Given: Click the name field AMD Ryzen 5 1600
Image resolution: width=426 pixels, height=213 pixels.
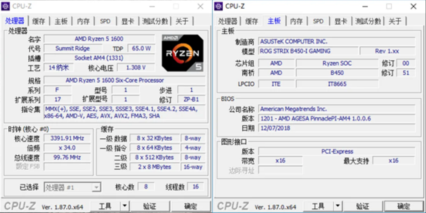Looking at the screenshot, I should 99,39.
